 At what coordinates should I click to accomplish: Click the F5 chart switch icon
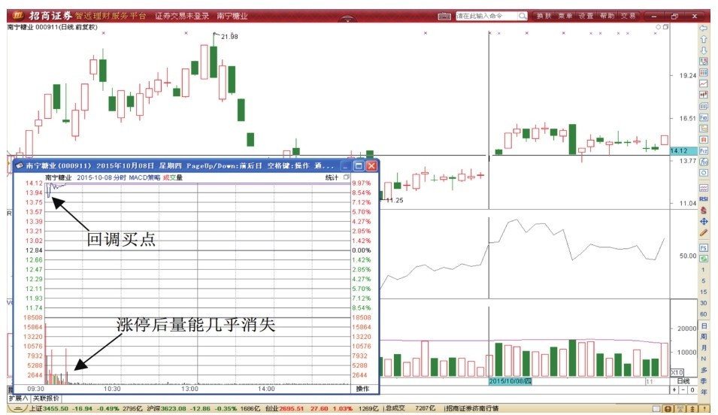tap(704, 248)
